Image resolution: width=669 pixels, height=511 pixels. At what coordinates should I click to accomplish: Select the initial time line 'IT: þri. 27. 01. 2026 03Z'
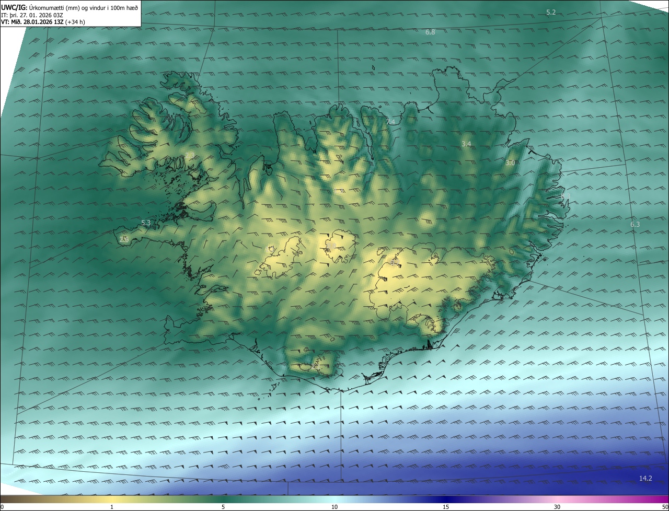[32, 15]
